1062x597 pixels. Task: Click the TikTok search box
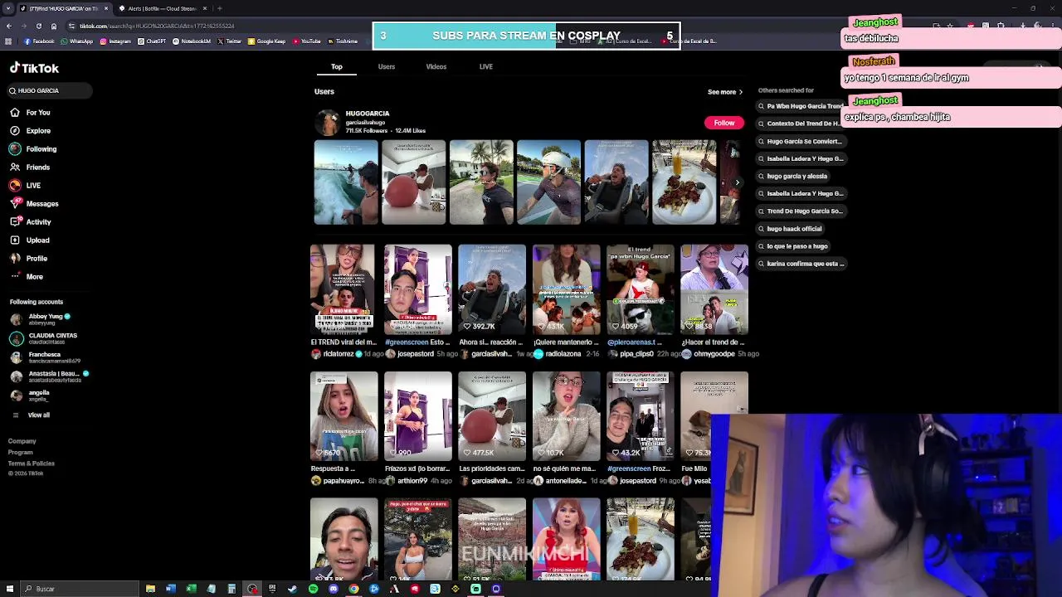point(50,90)
